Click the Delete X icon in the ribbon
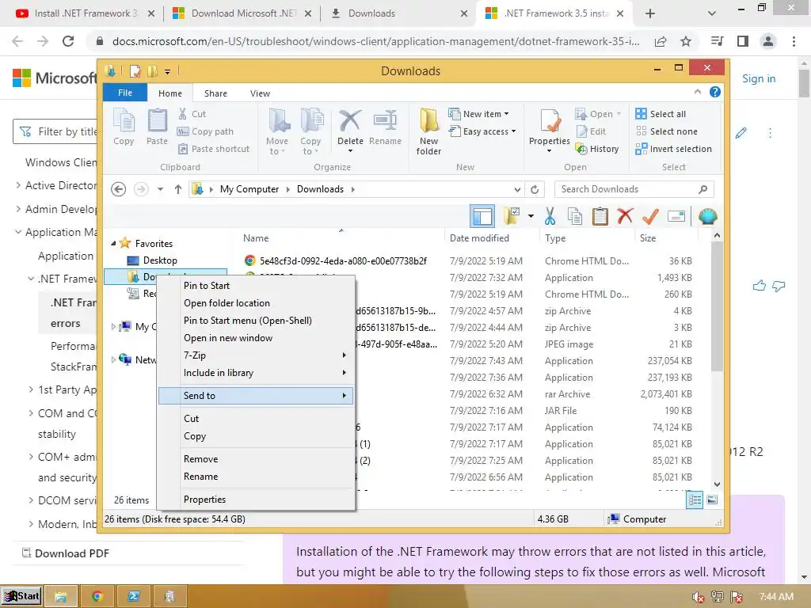The height and width of the screenshot is (608, 811). coord(350,122)
